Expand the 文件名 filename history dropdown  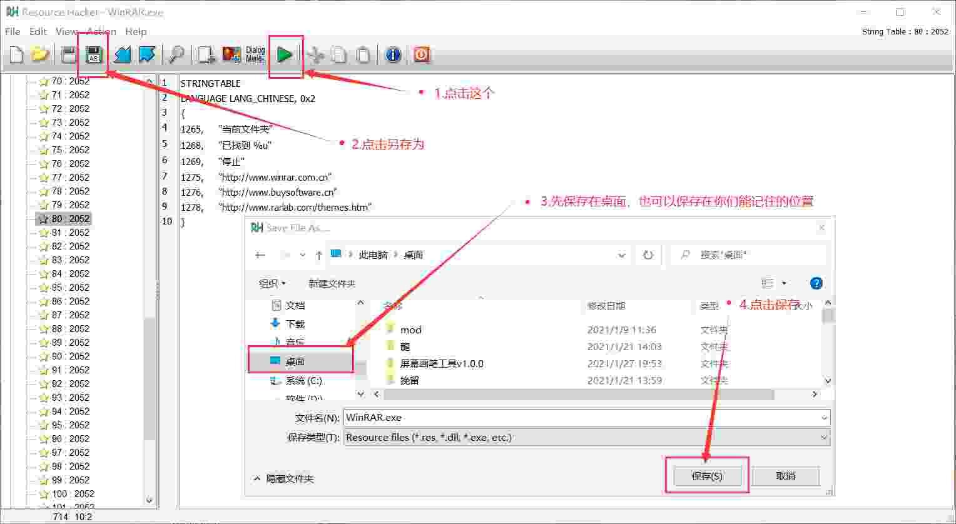(x=824, y=418)
